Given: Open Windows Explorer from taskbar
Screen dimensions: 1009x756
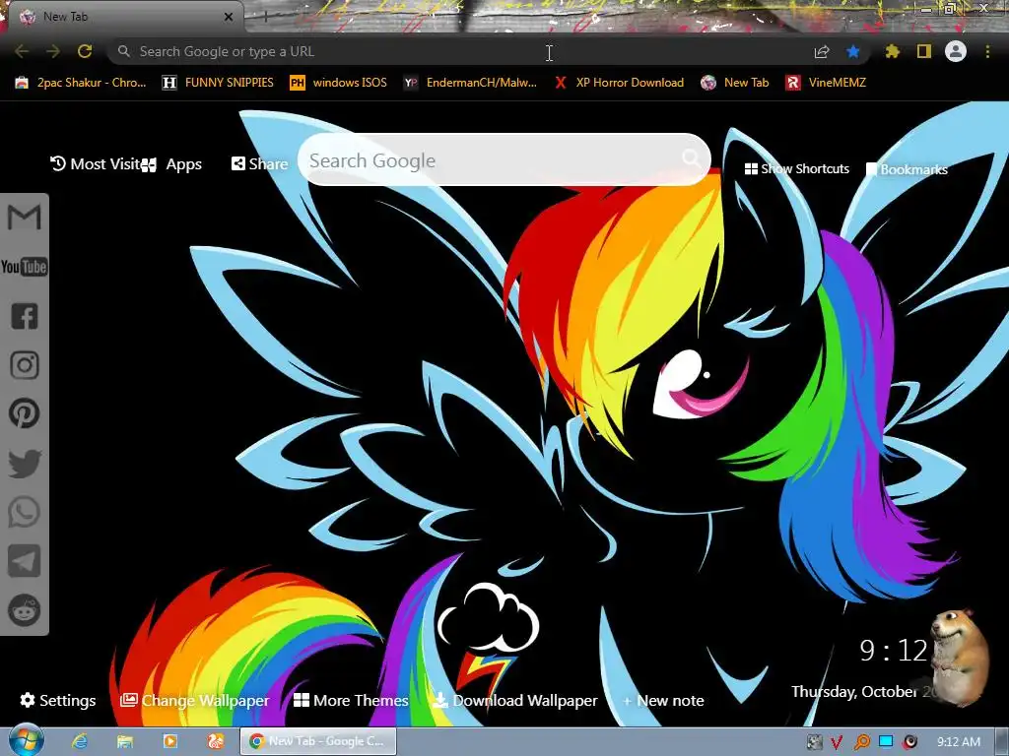Looking at the screenshot, I should coord(125,741).
